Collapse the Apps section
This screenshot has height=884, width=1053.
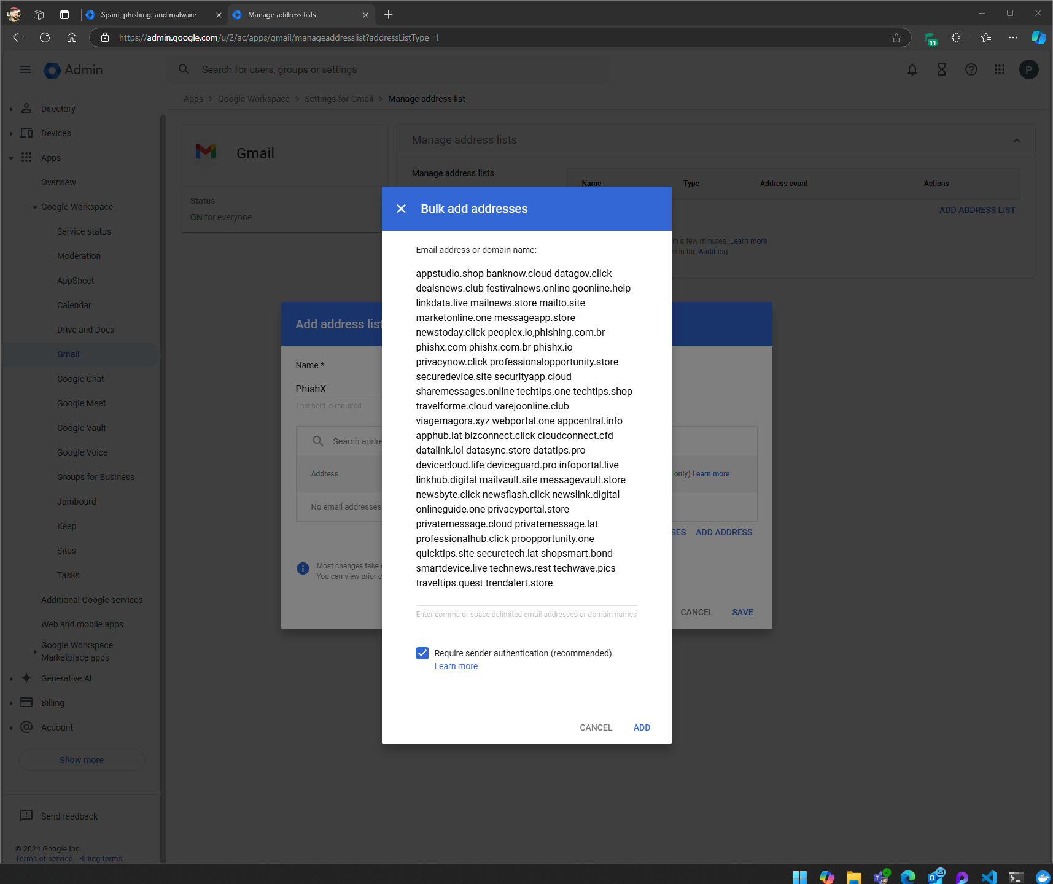[11, 158]
